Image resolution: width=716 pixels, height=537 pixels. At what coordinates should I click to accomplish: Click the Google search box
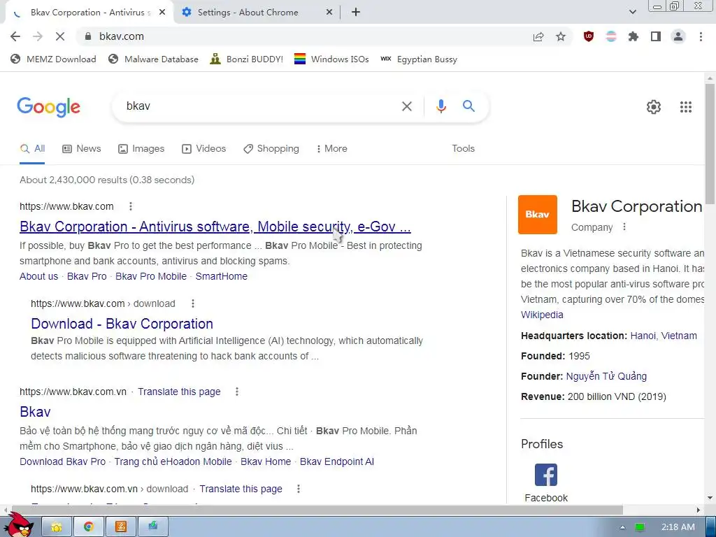260,106
